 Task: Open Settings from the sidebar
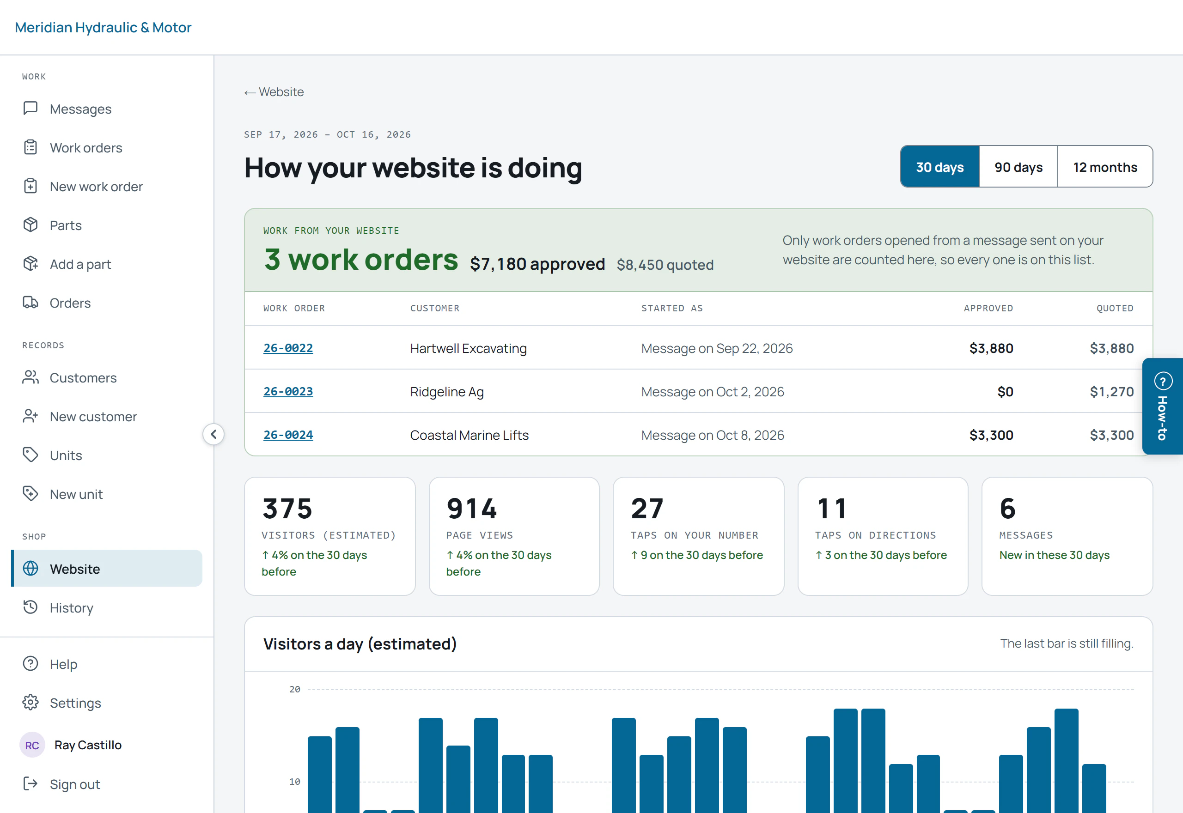(x=107, y=703)
